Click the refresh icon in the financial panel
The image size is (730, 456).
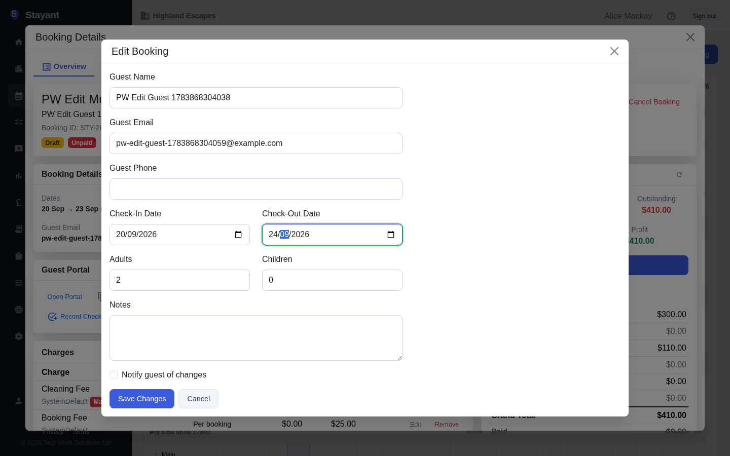click(679, 175)
